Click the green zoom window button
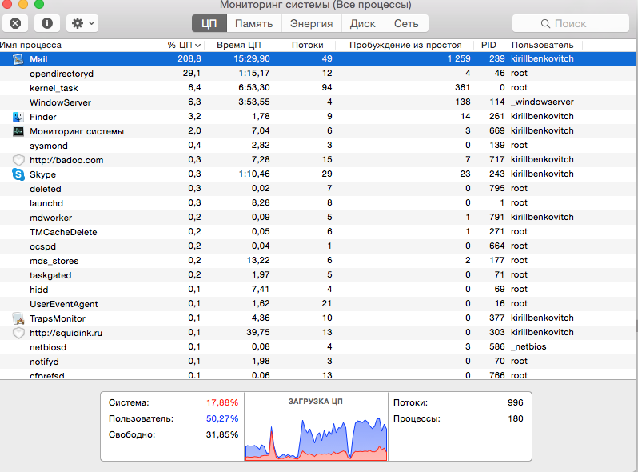Screen dimensions: 638x472 39,4
